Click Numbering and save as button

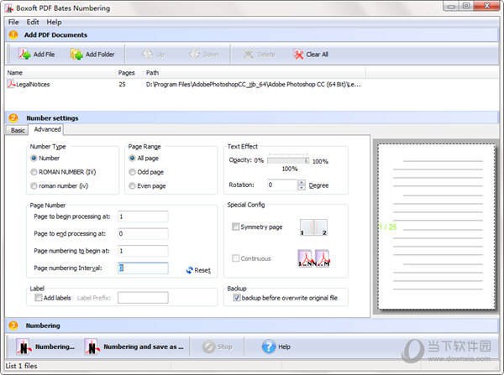click(x=134, y=346)
